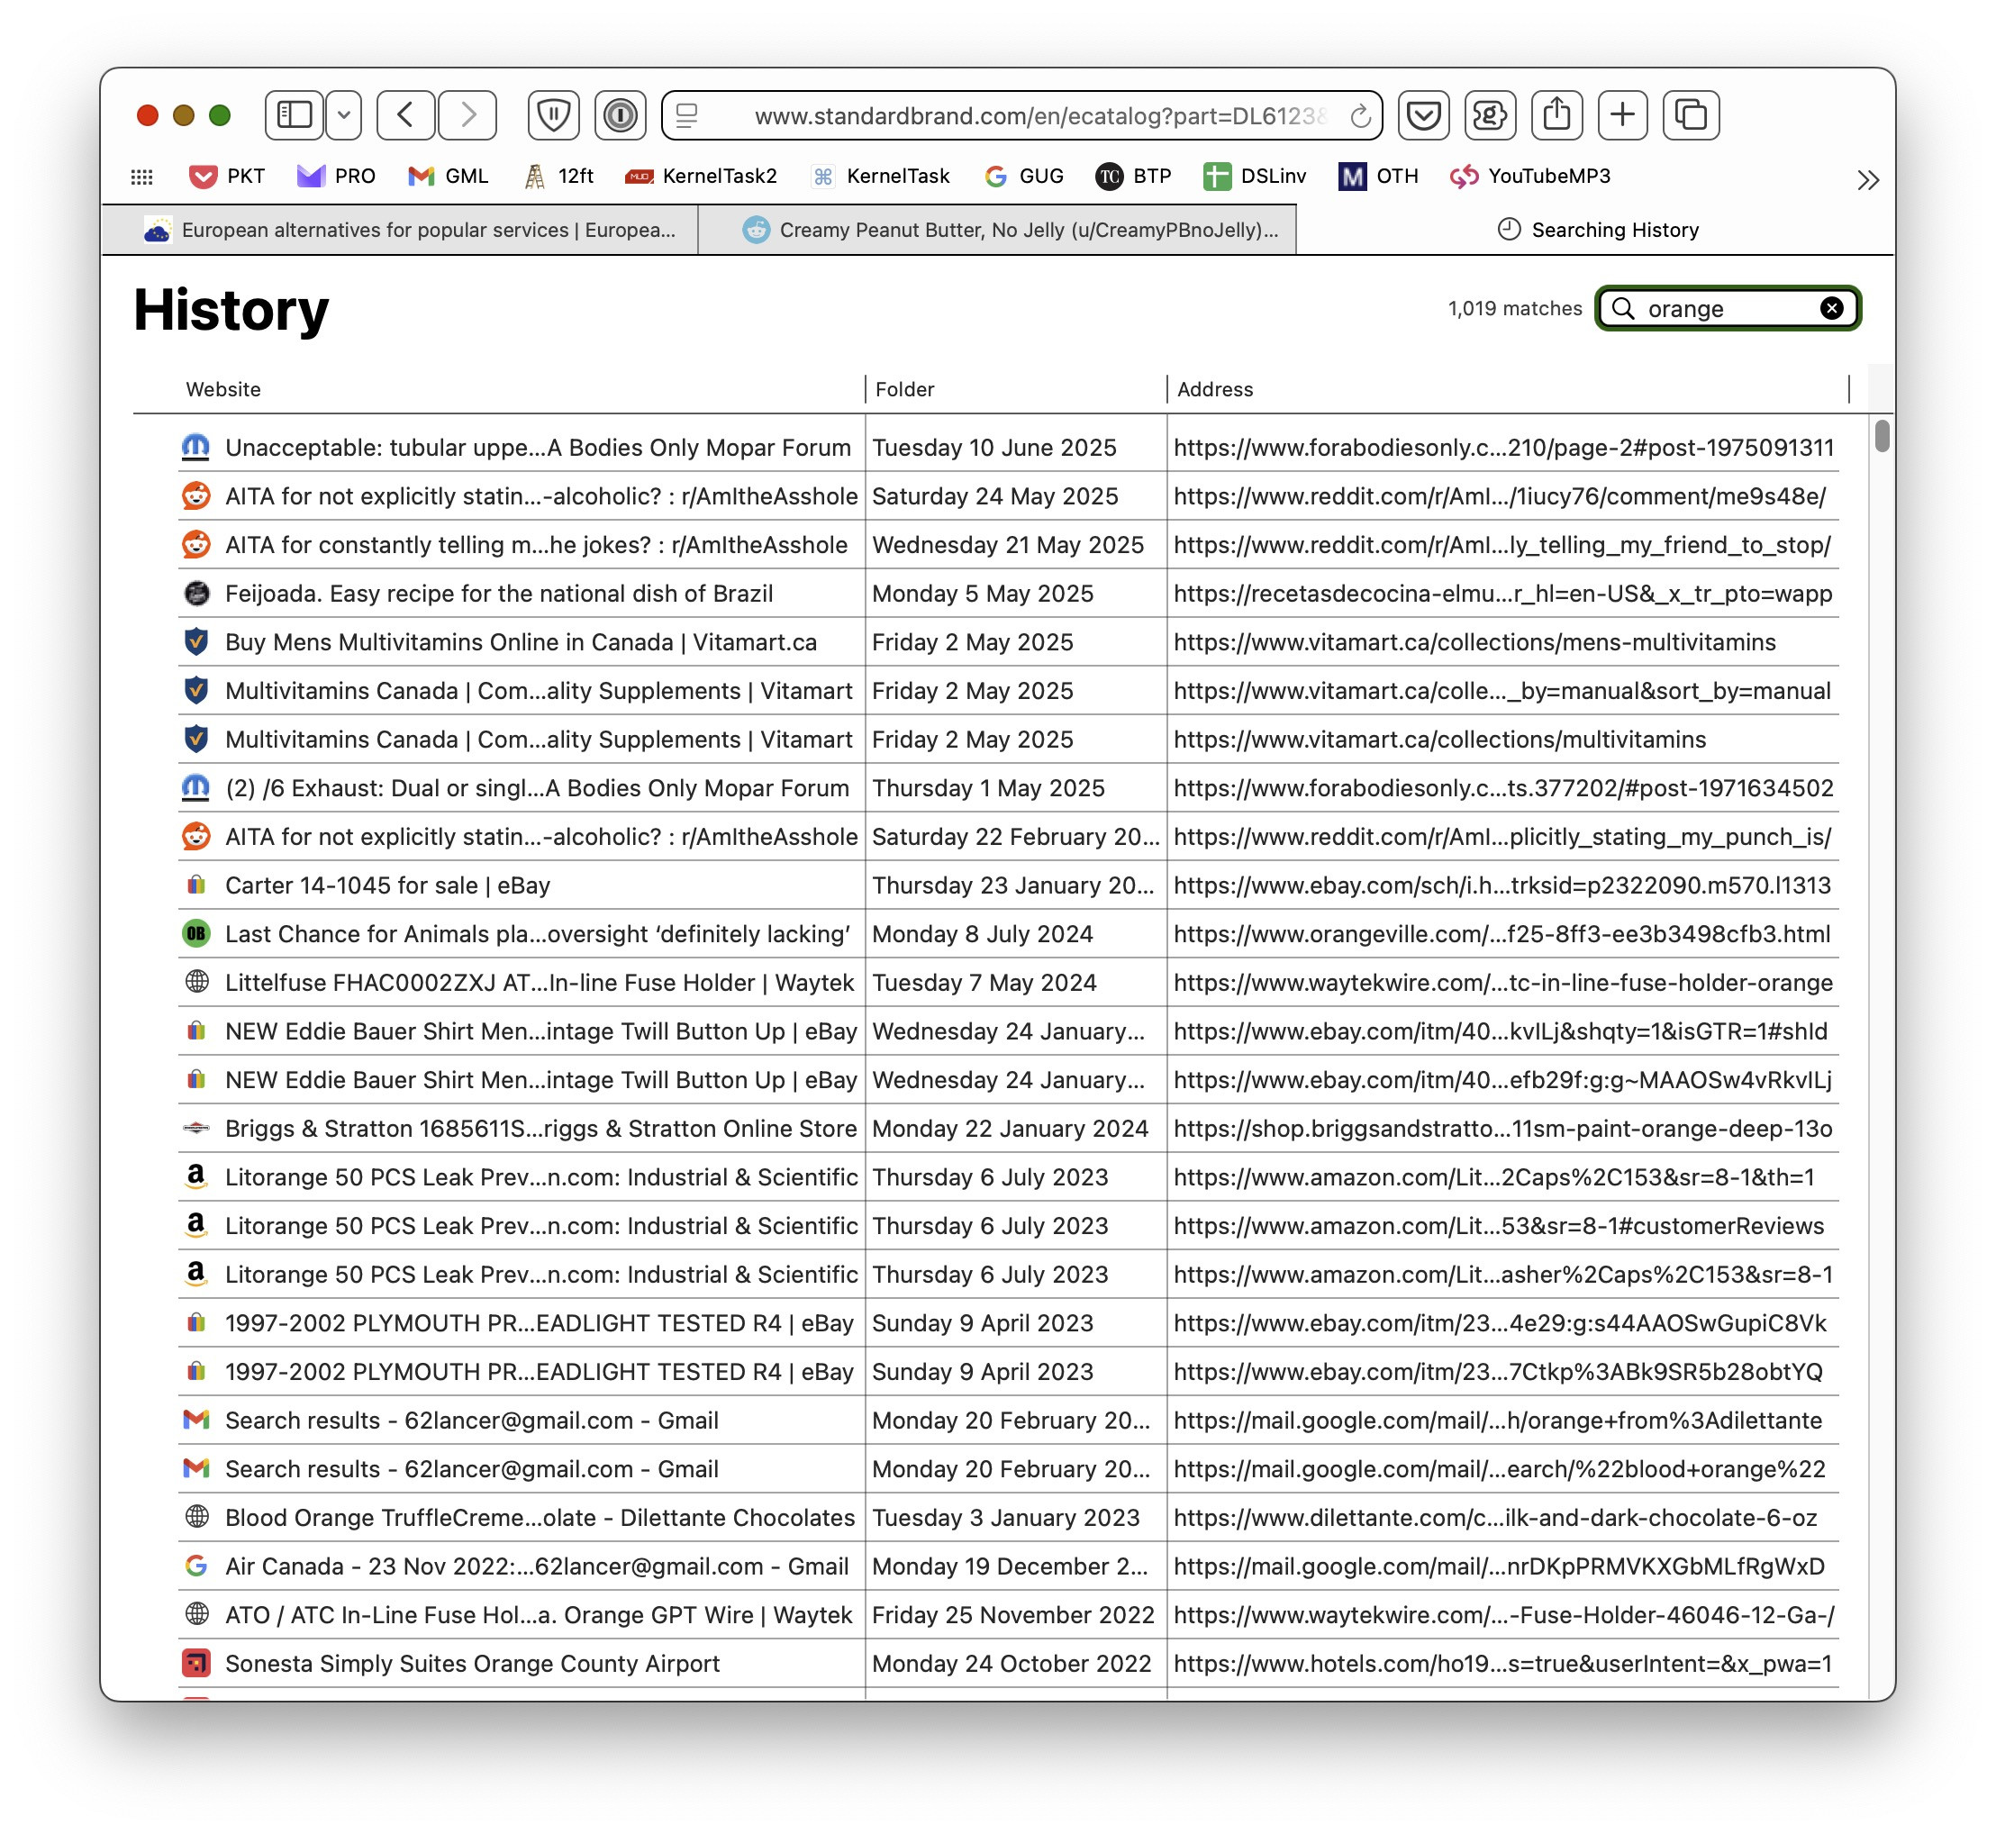This screenshot has height=1834, width=1996.
Task: Save page to Pocket via toolbar icon
Action: pyautogui.click(x=1424, y=115)
